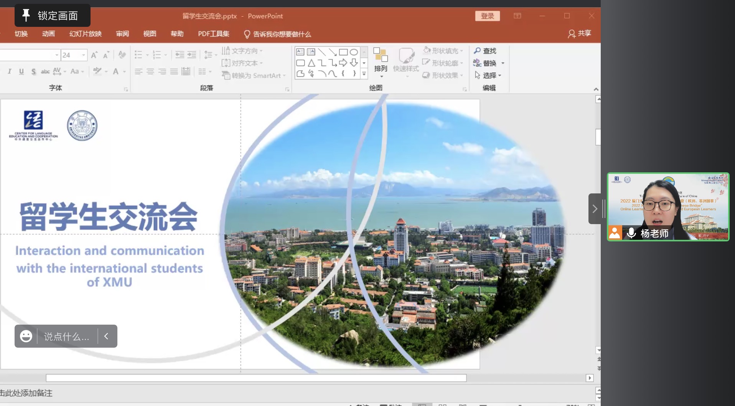Click the 共享 share button
Viewport: 735px width, 406px height.
(x=580, y=34)
